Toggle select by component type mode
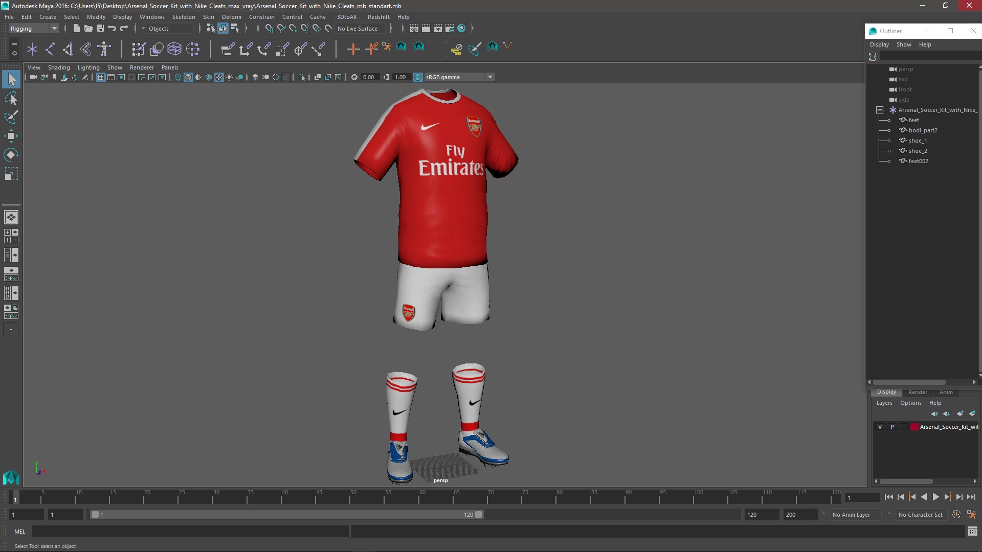The height and width of the screenshot is (552, 982). [235, 29]
